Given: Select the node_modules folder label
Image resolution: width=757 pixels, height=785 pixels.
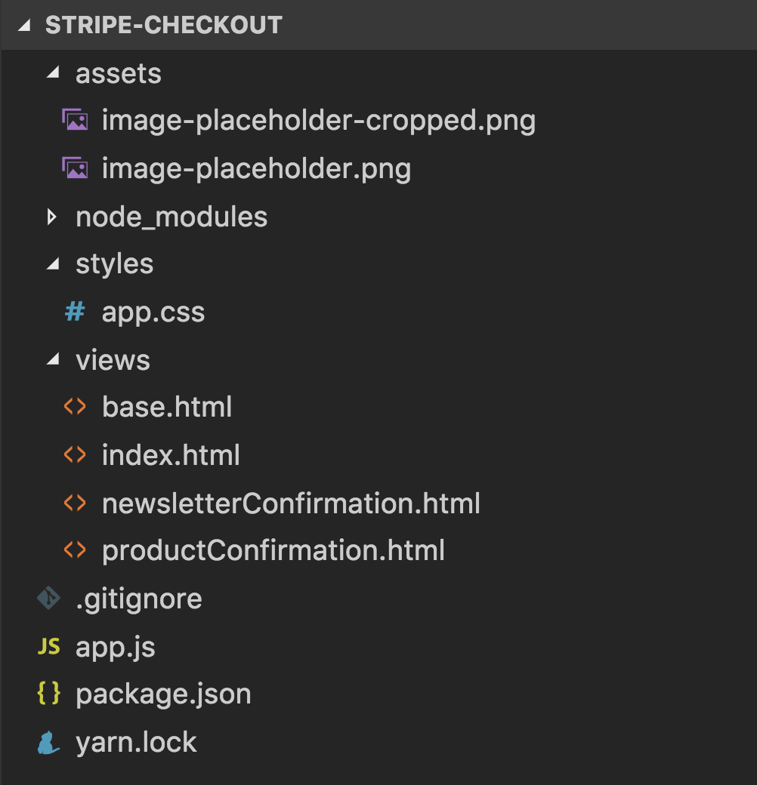Looking at the screenshot, I should pos(171,217).
